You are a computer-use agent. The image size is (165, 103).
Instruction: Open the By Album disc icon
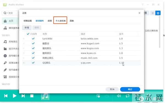tap(5, 56)
